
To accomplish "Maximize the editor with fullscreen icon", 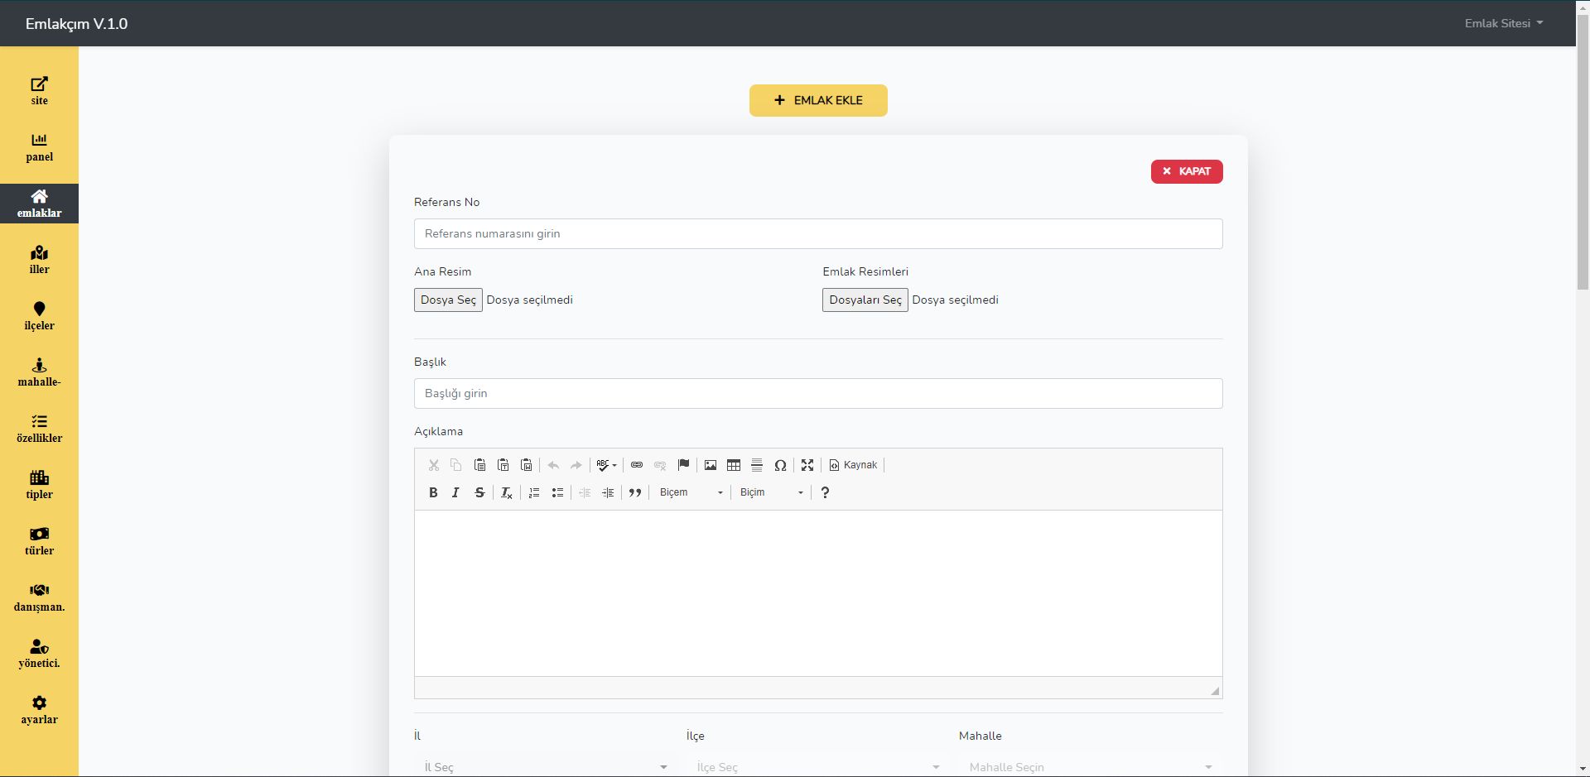I will (x=807, y=465).
